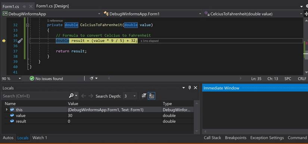Switch to the Call Stack tab
308x144 pixels.
(x=212, y=138)
